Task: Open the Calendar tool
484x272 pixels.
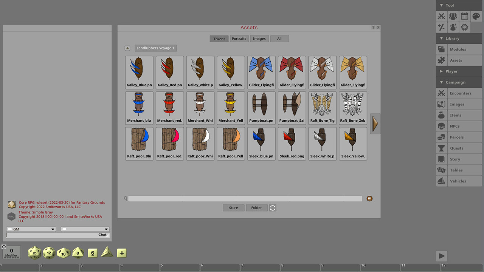Action: pyautogui.click(x=464, y=16)
